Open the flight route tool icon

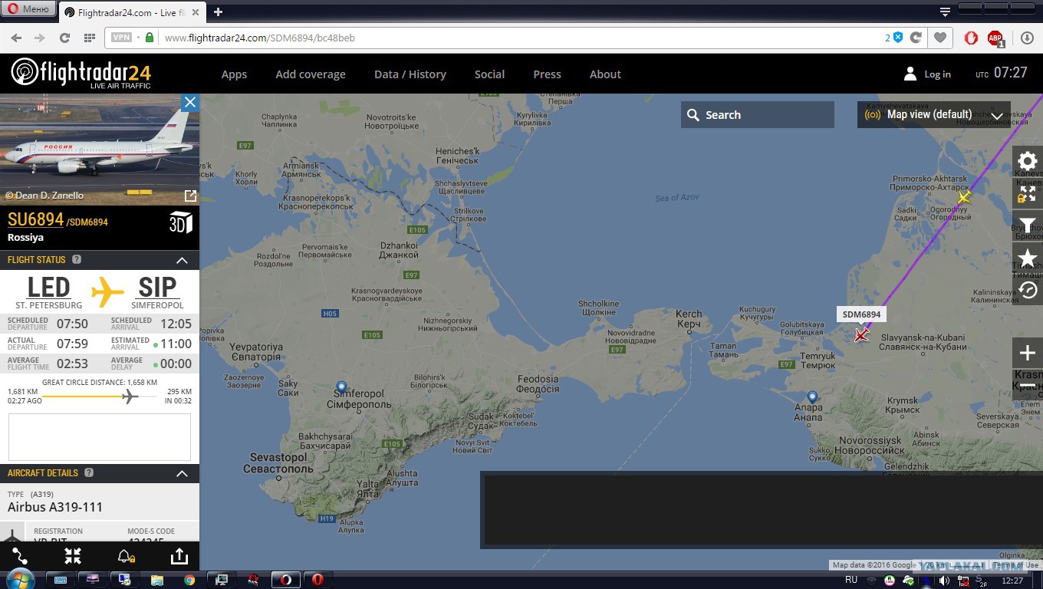tap(19, 556)
